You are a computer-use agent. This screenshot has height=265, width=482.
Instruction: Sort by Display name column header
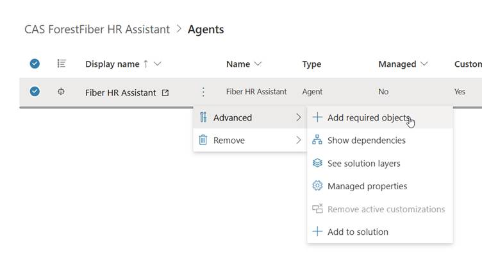pyautogui.click(x=112, y=64)
